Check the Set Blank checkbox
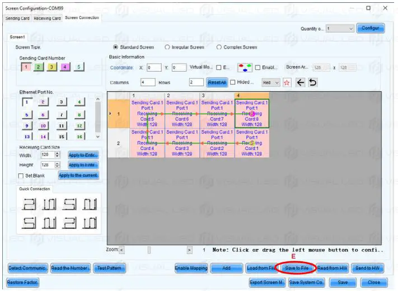This screenshot has height=291, width=398. [x=21, y=176]
